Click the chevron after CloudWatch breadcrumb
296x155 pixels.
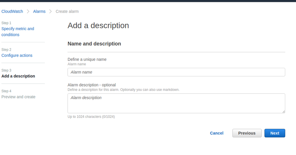coord(28,11)
